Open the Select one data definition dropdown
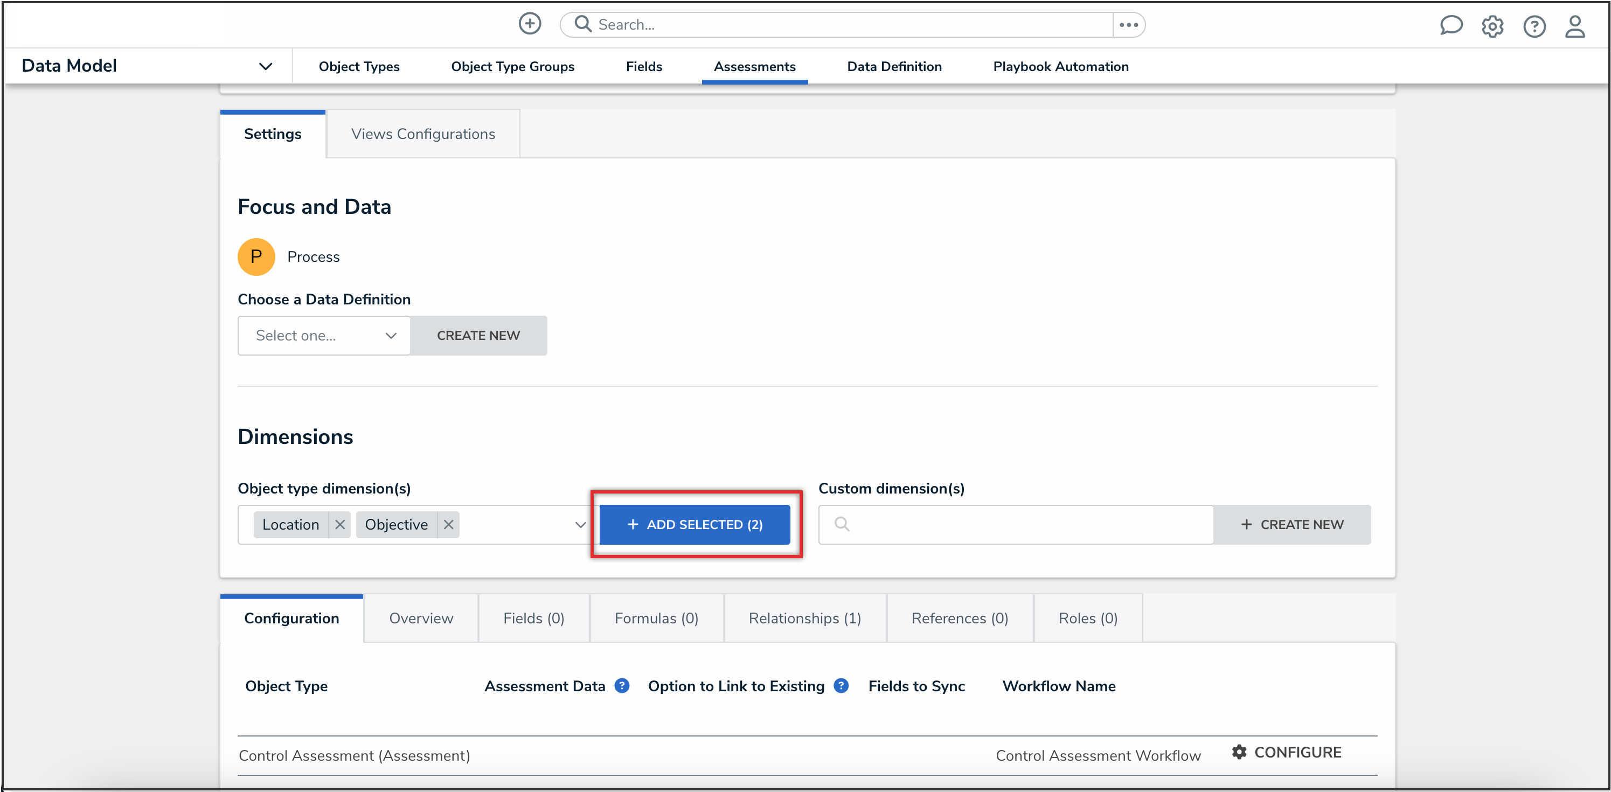Viewport: 1611px width, 792px height. pos(324,335)
